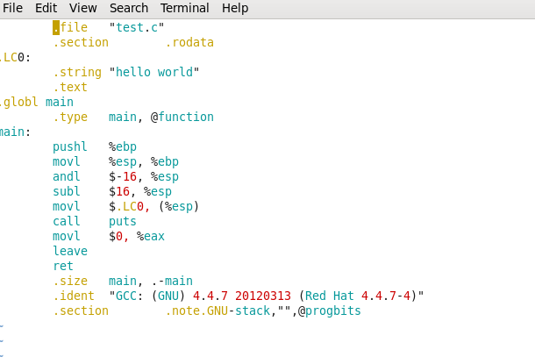
Task: Open the Terminal menu
Action: point(184,8)
